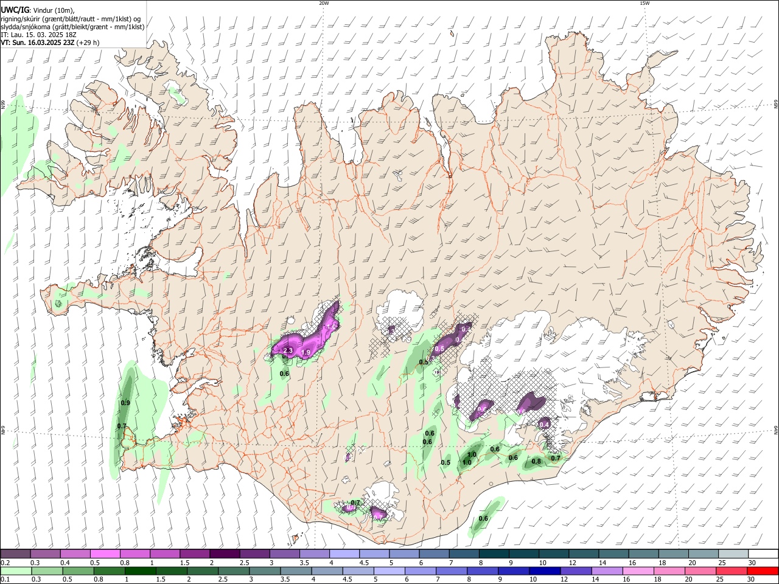Click the '0.8' value in the southeast rain band
This screenshot has width=779, height=584.
pos(536,461)
